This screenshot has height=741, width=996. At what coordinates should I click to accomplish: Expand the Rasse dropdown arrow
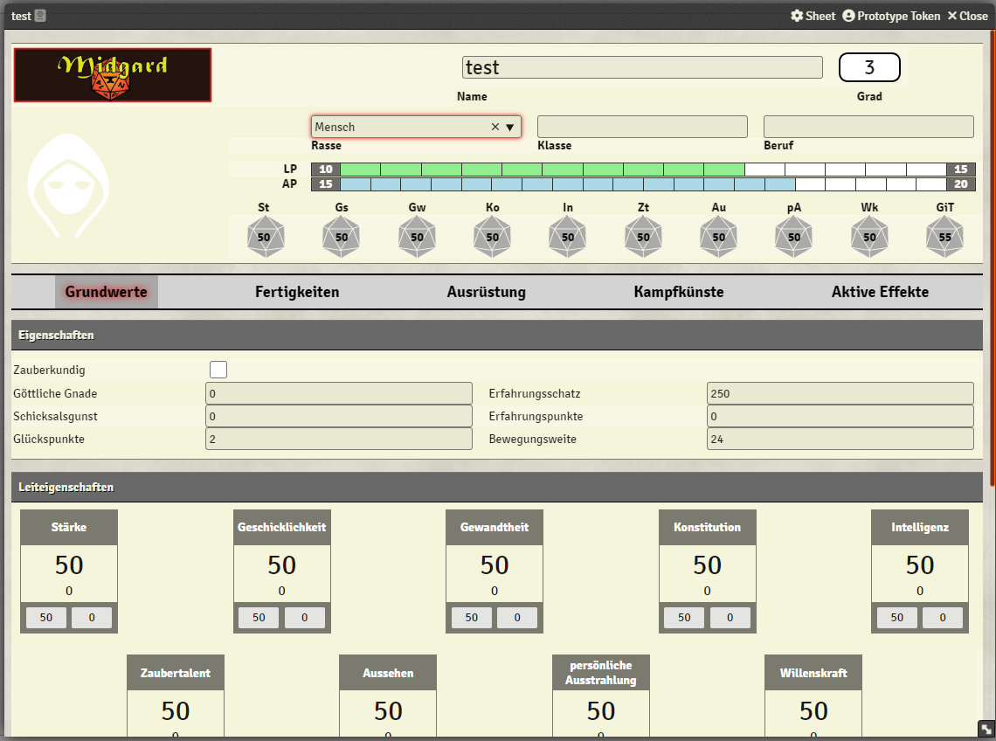pos(510,127)
